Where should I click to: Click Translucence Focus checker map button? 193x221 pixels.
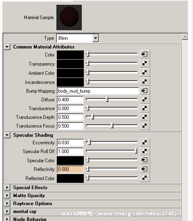click(145, 126)
